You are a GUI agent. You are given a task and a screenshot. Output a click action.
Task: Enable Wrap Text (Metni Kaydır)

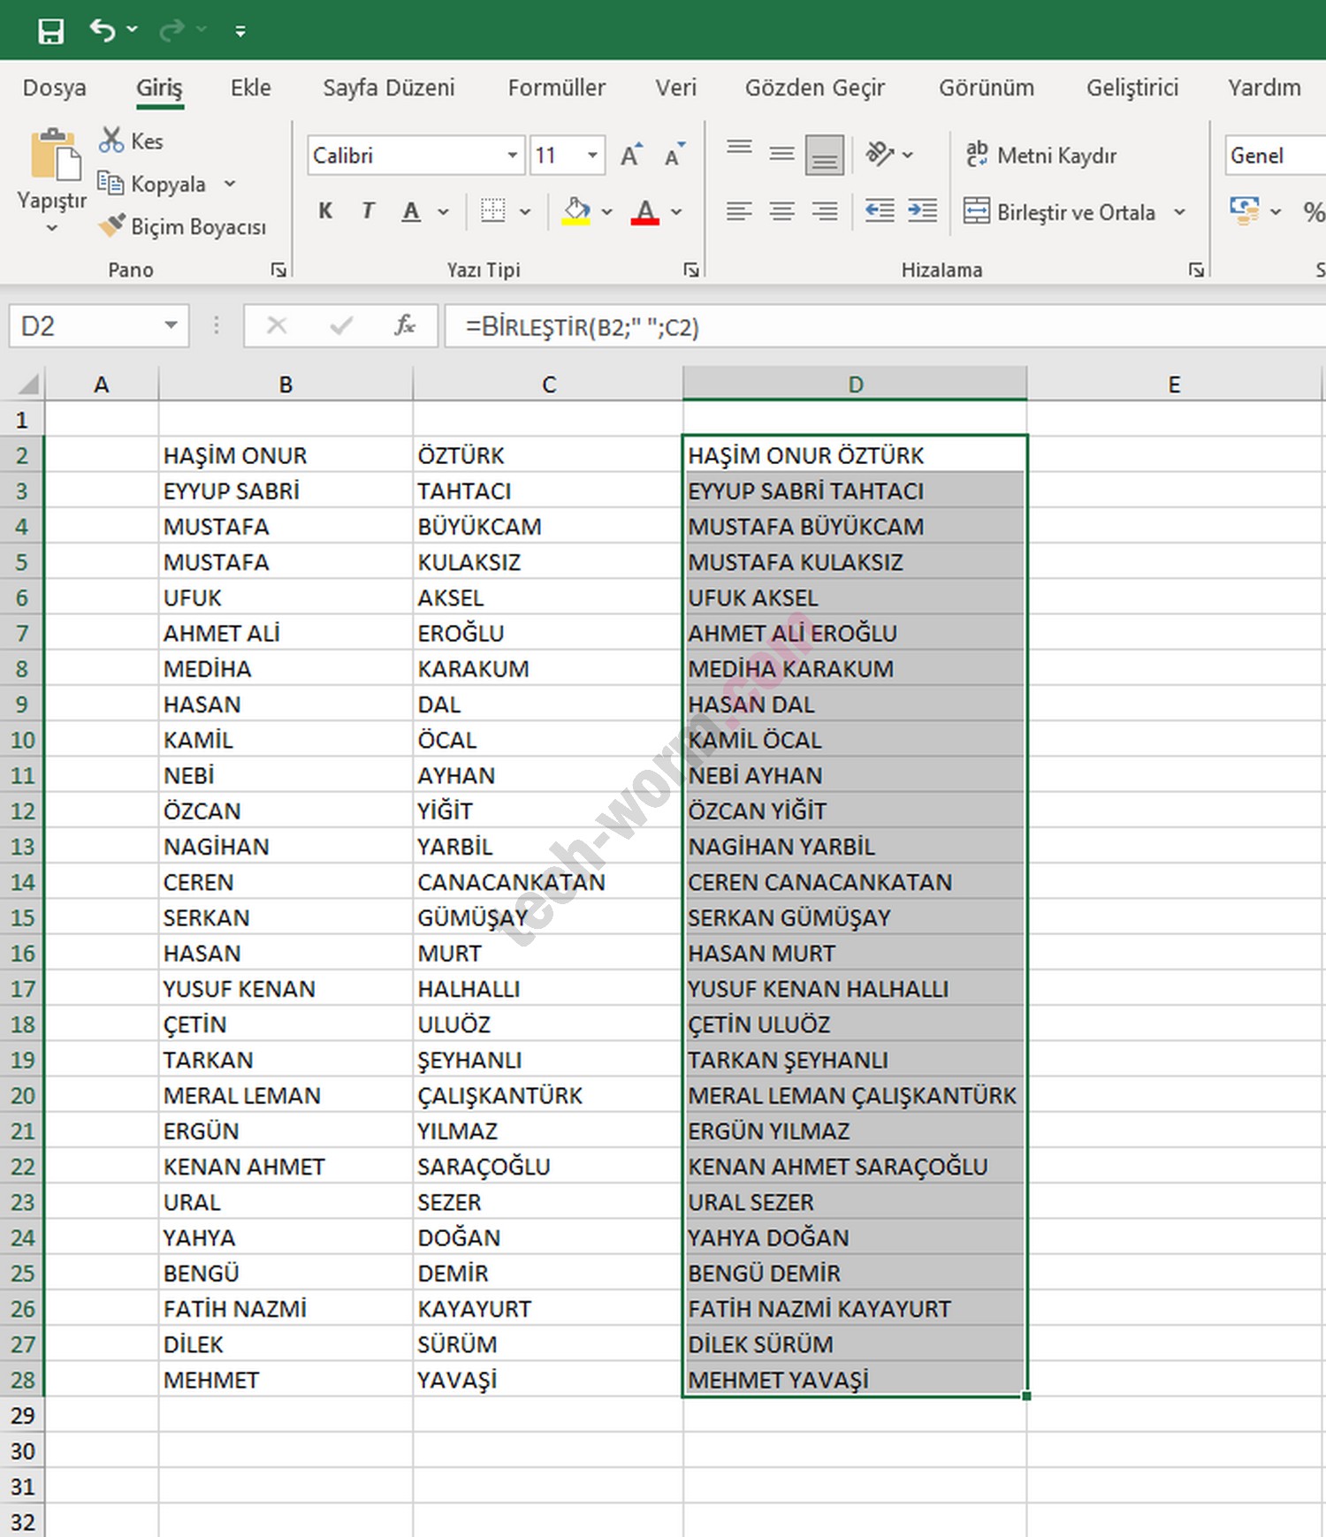point(1040,156)
